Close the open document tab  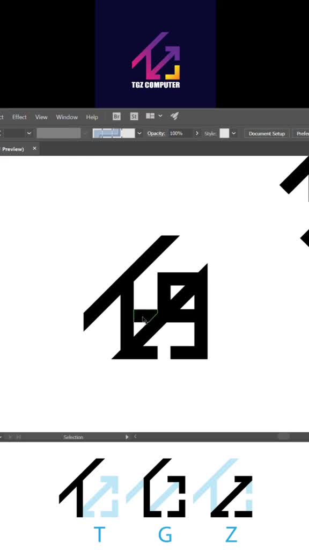tap(34, 148)
